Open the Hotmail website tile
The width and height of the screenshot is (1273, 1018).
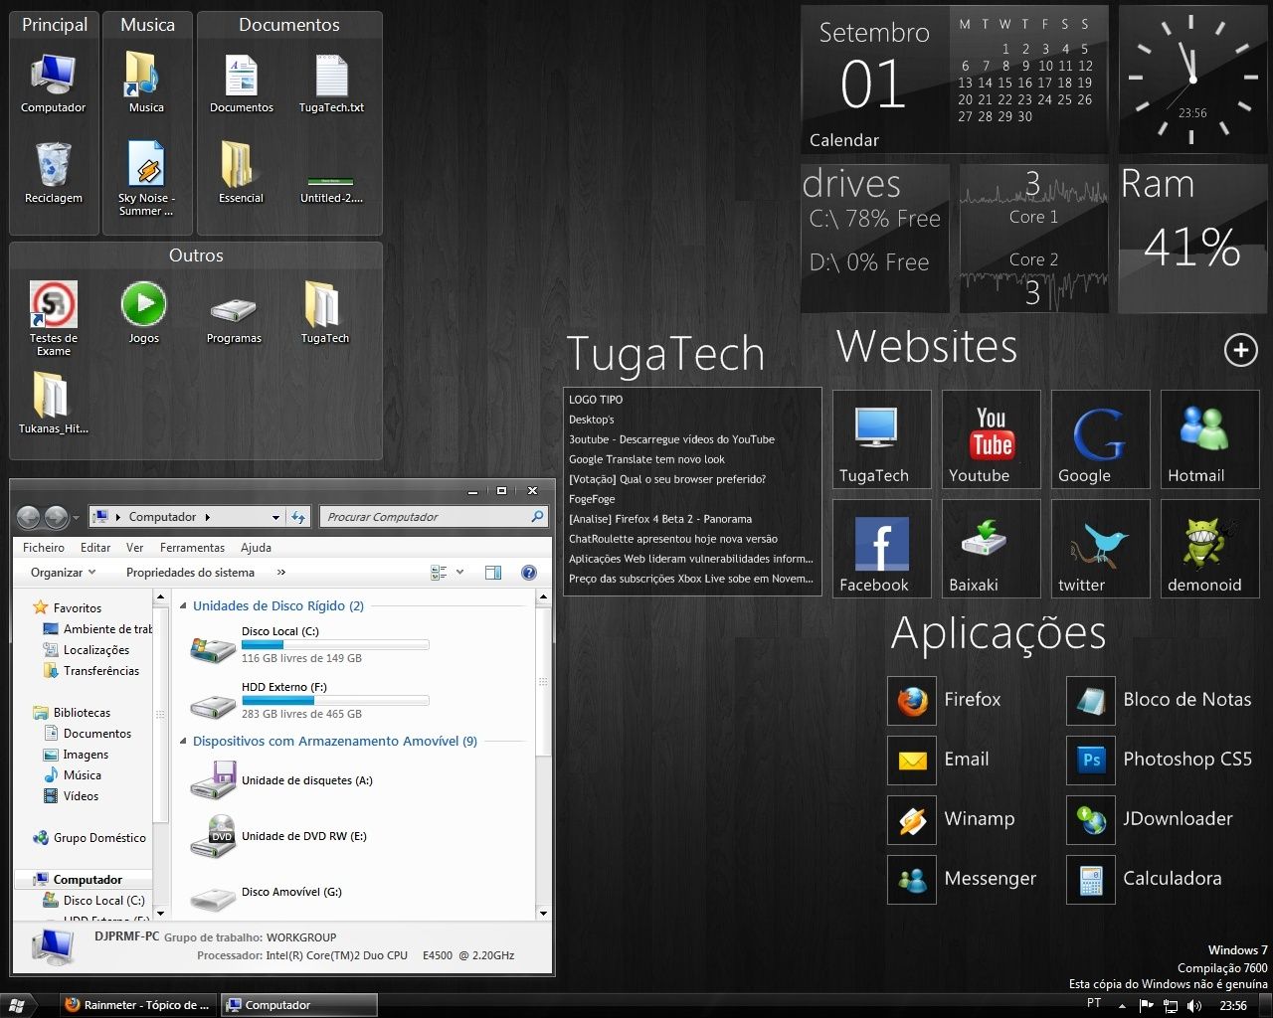pos(1209,438)
